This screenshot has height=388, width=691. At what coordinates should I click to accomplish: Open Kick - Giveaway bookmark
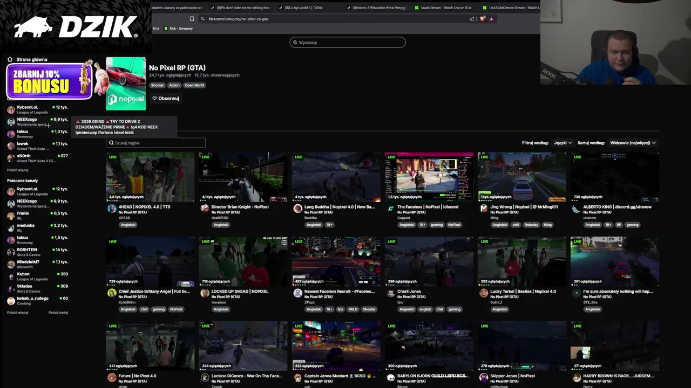pyautogui.click(x=179, y=29)
